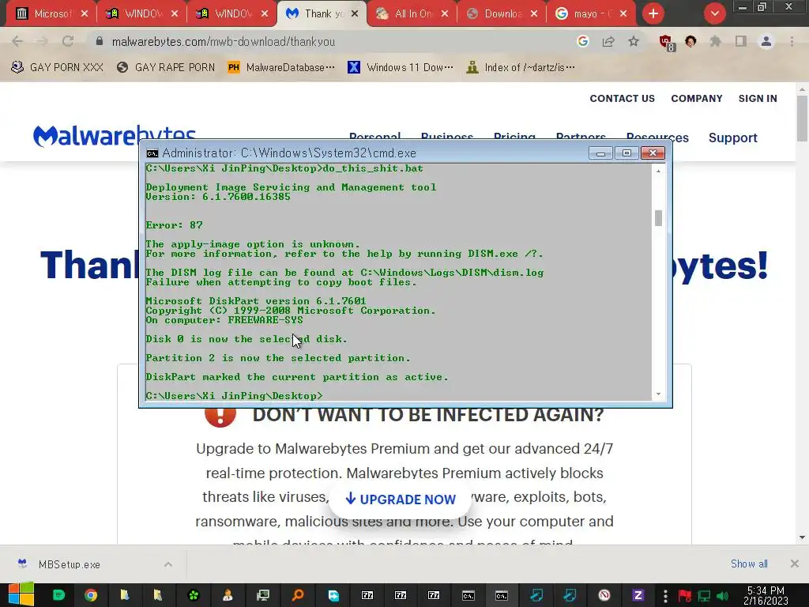This screenshot has height=607, width=809.
Task: Open the MalwareDatabase bookmark
Action: (x=281, y=68)
